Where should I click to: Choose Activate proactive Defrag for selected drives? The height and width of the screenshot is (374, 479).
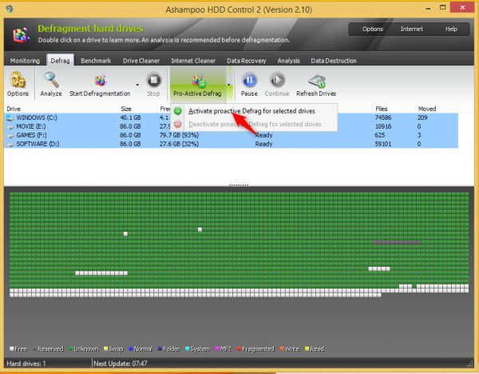(x=251, y=111)
